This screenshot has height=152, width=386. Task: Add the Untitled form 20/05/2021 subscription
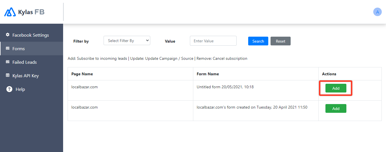[336, 88]
